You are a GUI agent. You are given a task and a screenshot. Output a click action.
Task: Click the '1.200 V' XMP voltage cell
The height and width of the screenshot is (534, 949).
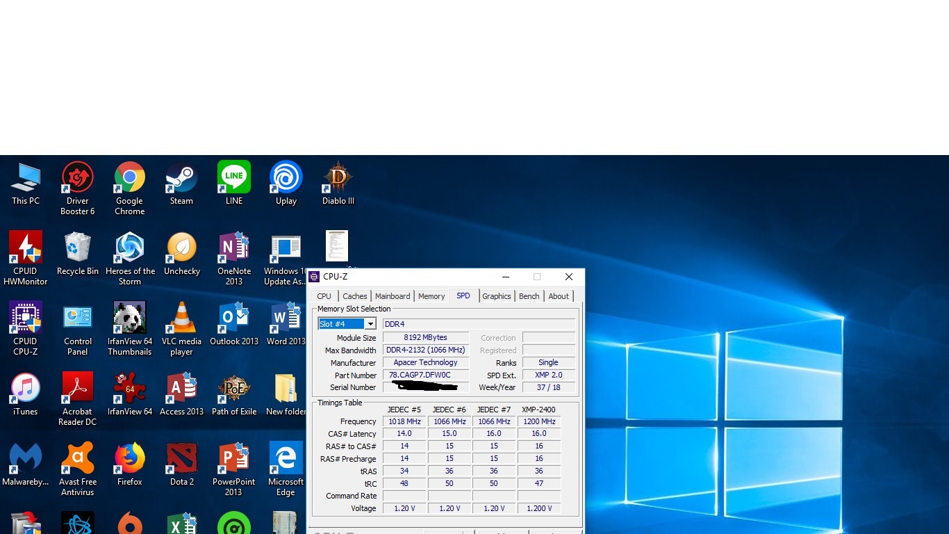coord(539,508)
